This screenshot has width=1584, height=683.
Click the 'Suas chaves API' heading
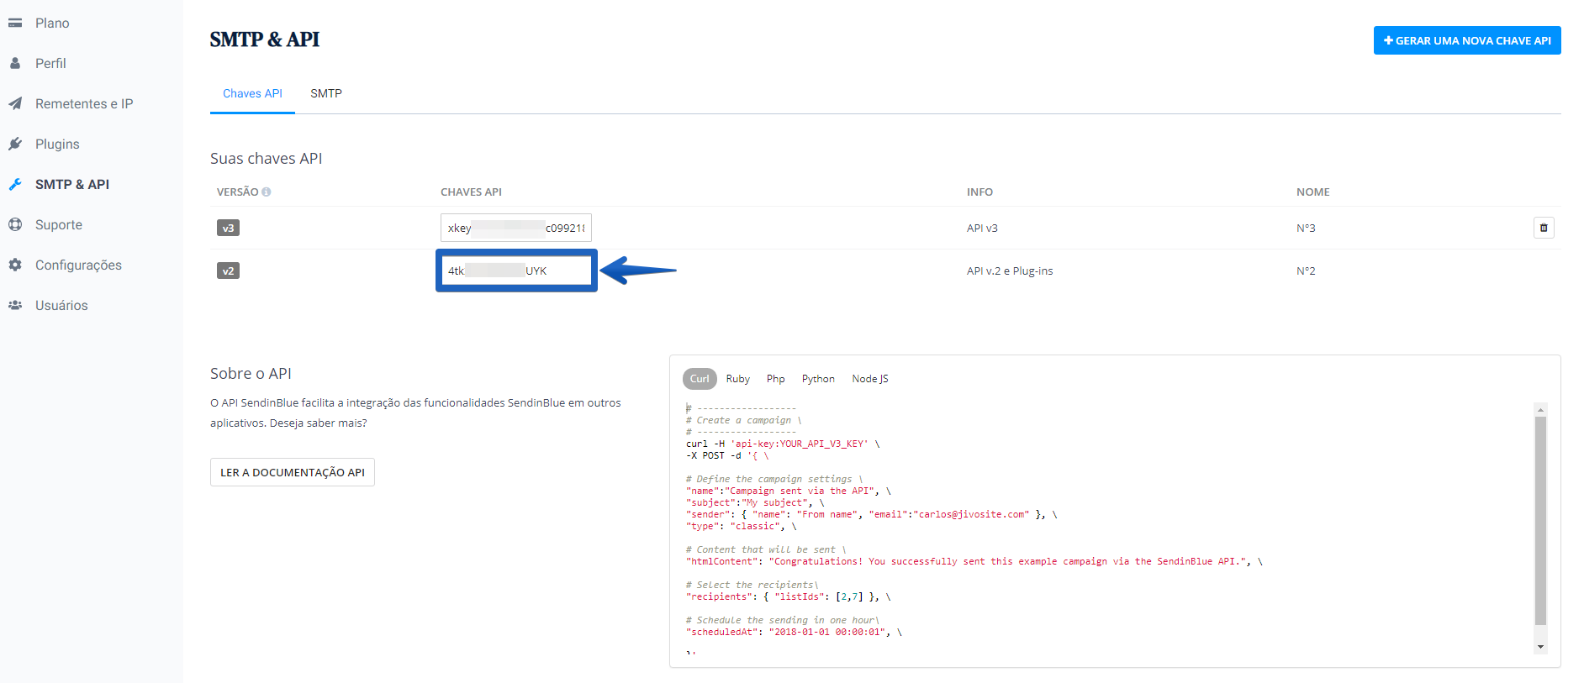(x=267, y=159)
